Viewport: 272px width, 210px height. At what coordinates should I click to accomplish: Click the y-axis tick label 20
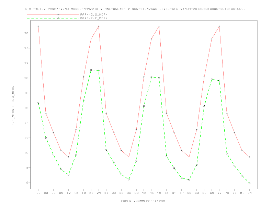click(x=26, y=78)
